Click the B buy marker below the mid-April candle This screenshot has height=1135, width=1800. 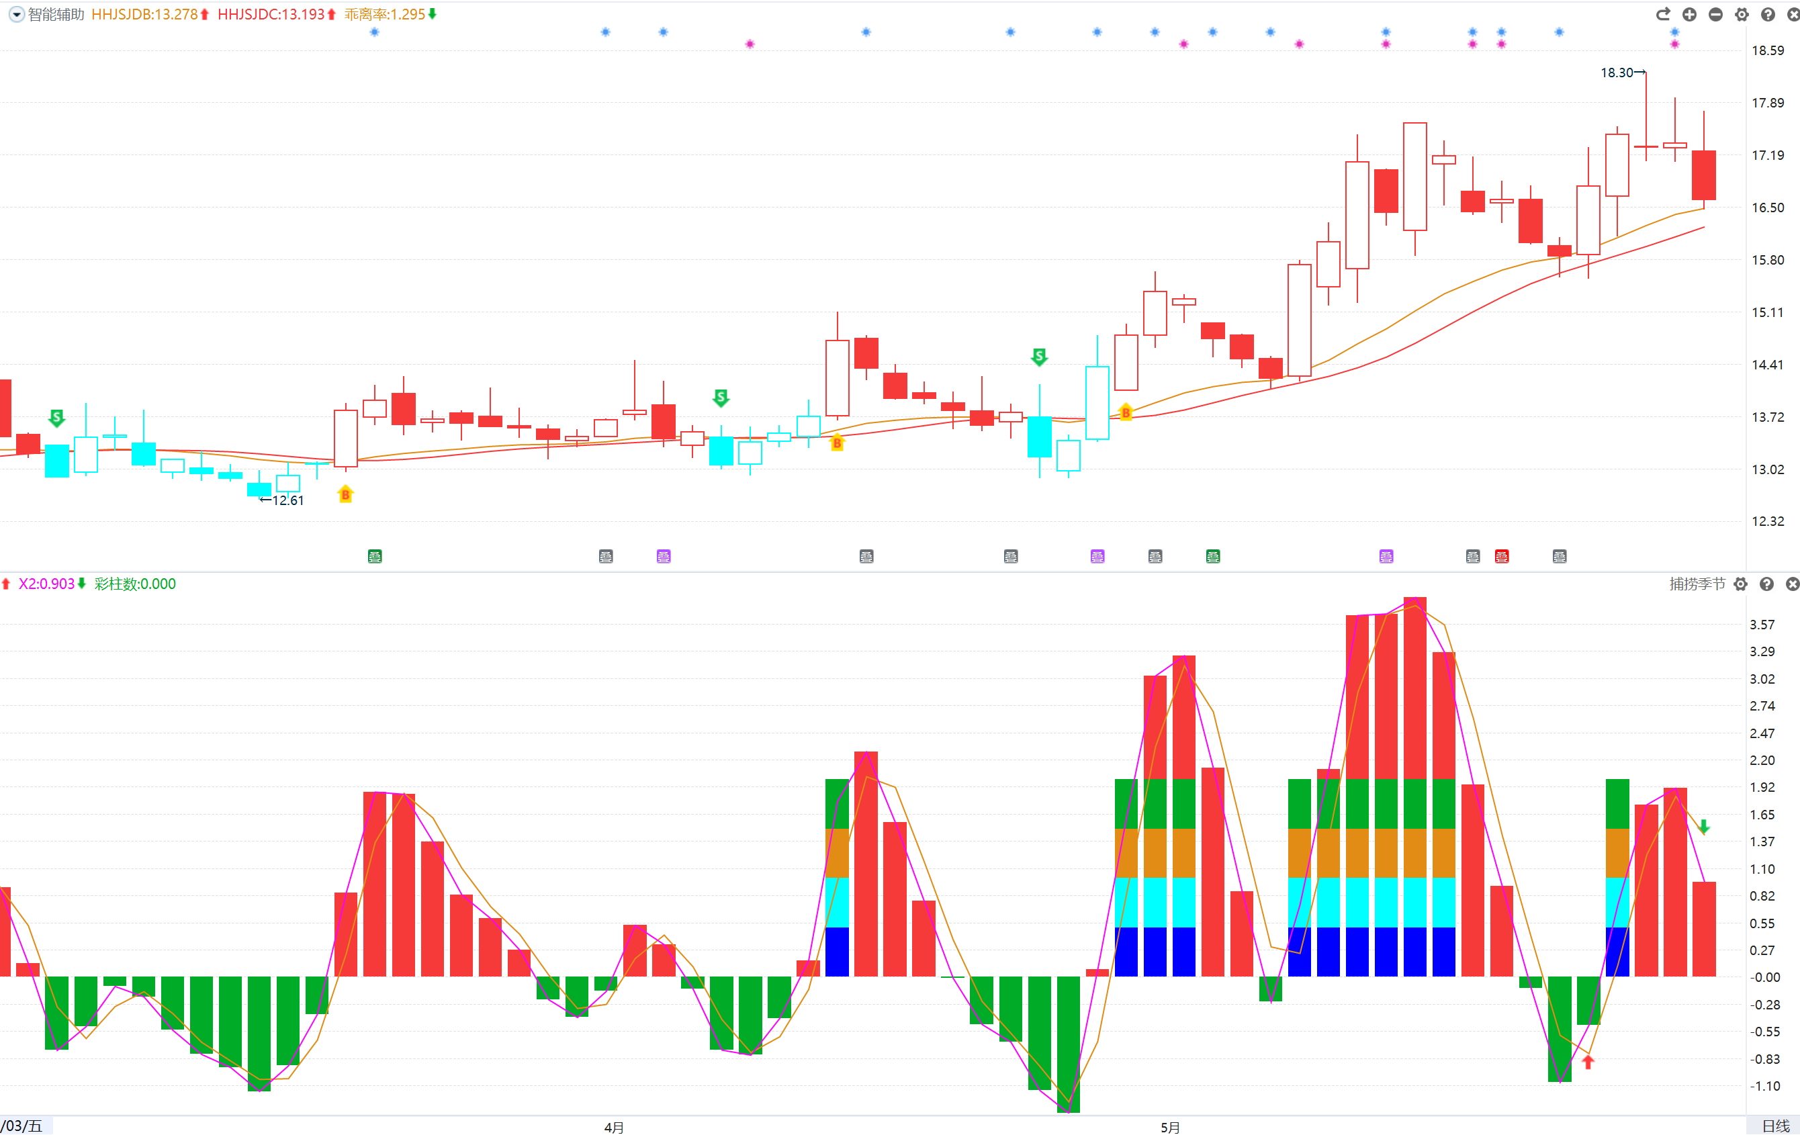(838, 443)
